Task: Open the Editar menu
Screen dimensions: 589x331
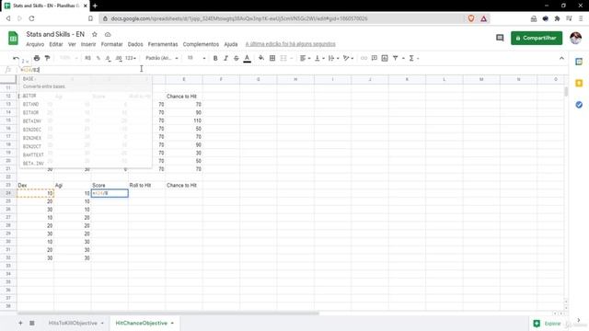Action: [56, 44]
